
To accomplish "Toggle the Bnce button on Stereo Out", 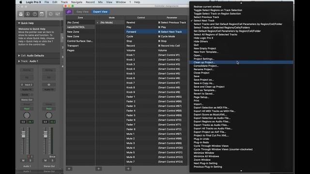I will click(x=52, y=157).
